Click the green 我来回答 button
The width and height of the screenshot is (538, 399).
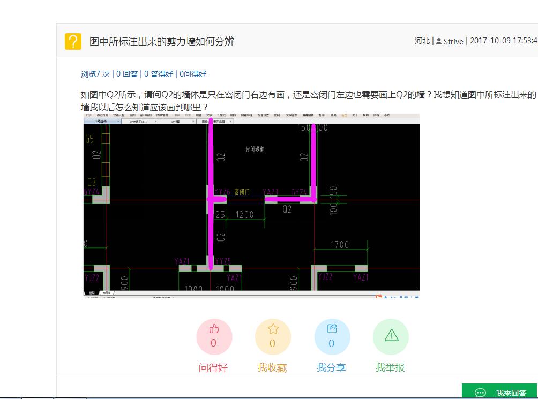499,391
